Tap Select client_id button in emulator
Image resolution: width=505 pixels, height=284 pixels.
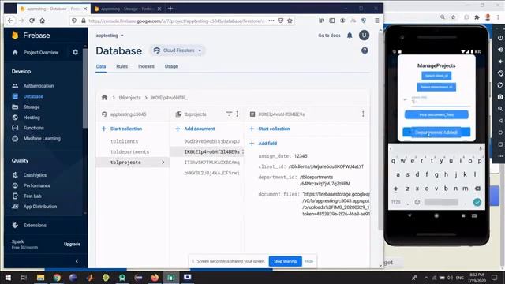tap(436, 76)
